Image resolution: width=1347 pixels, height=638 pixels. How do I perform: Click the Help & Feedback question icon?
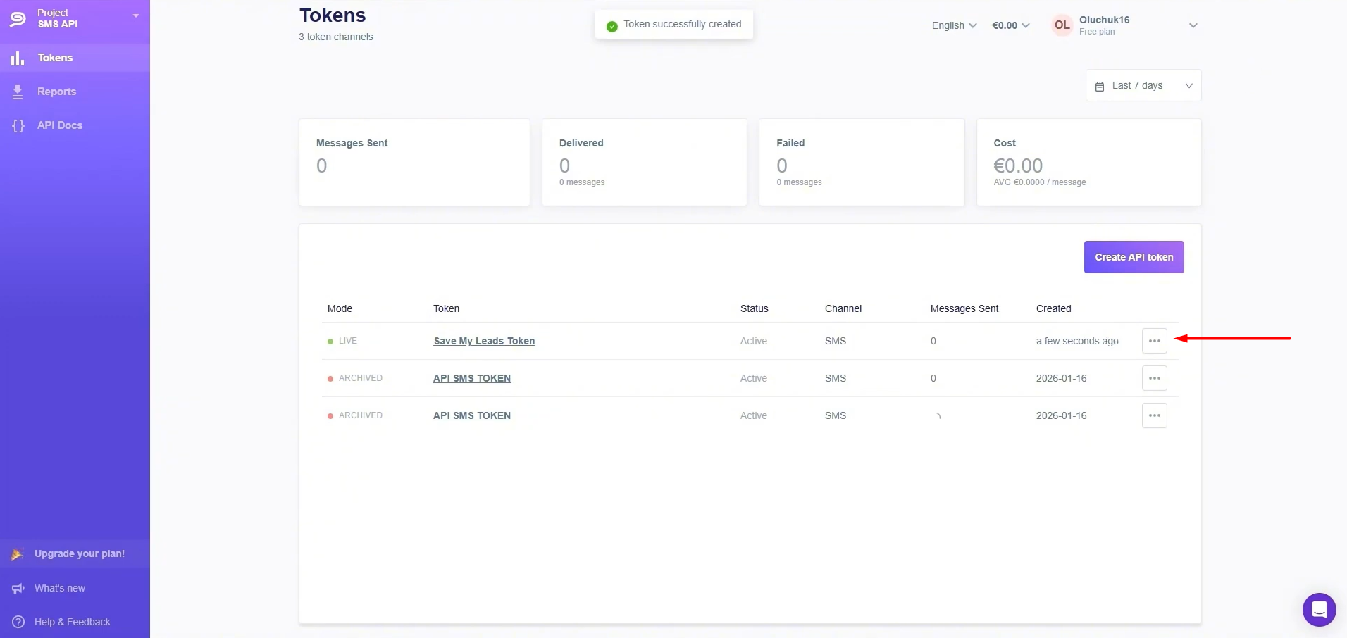coord(18,622)
